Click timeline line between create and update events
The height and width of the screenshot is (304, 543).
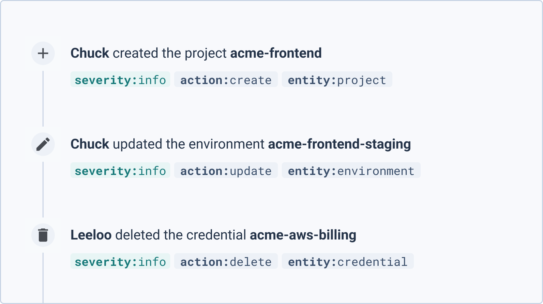coord(43,99)
